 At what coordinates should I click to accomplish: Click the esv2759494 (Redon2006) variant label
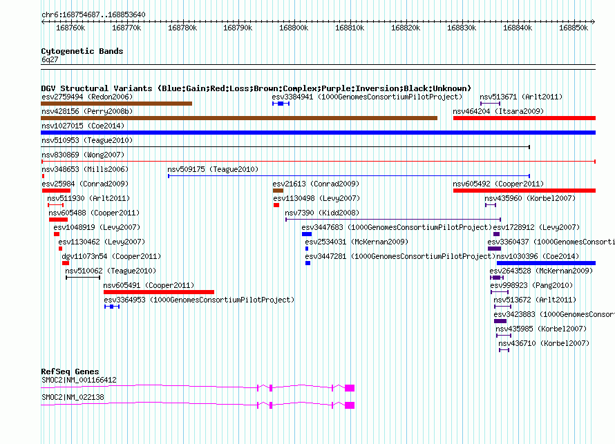point(87,97)
